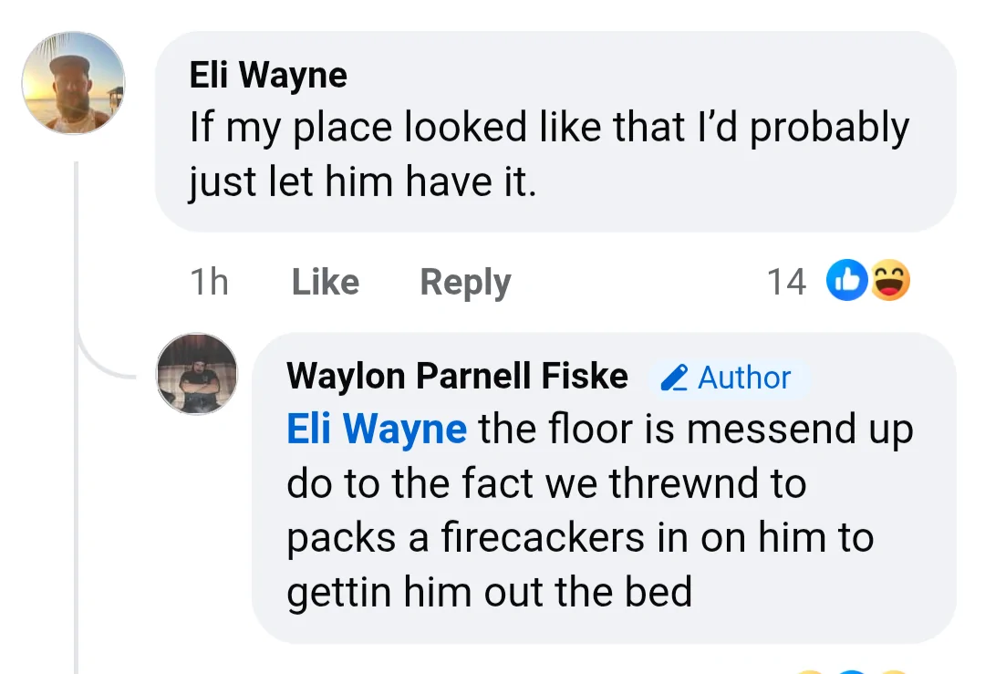Screen dimensions: 985x674
Task: Select text 'just let him have it.'
Action: click(x=363, y=181)
